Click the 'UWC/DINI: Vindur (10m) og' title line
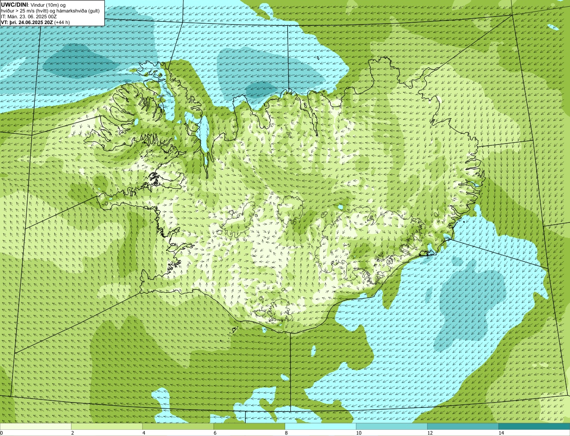570x436 pixels. click(34, 4)
